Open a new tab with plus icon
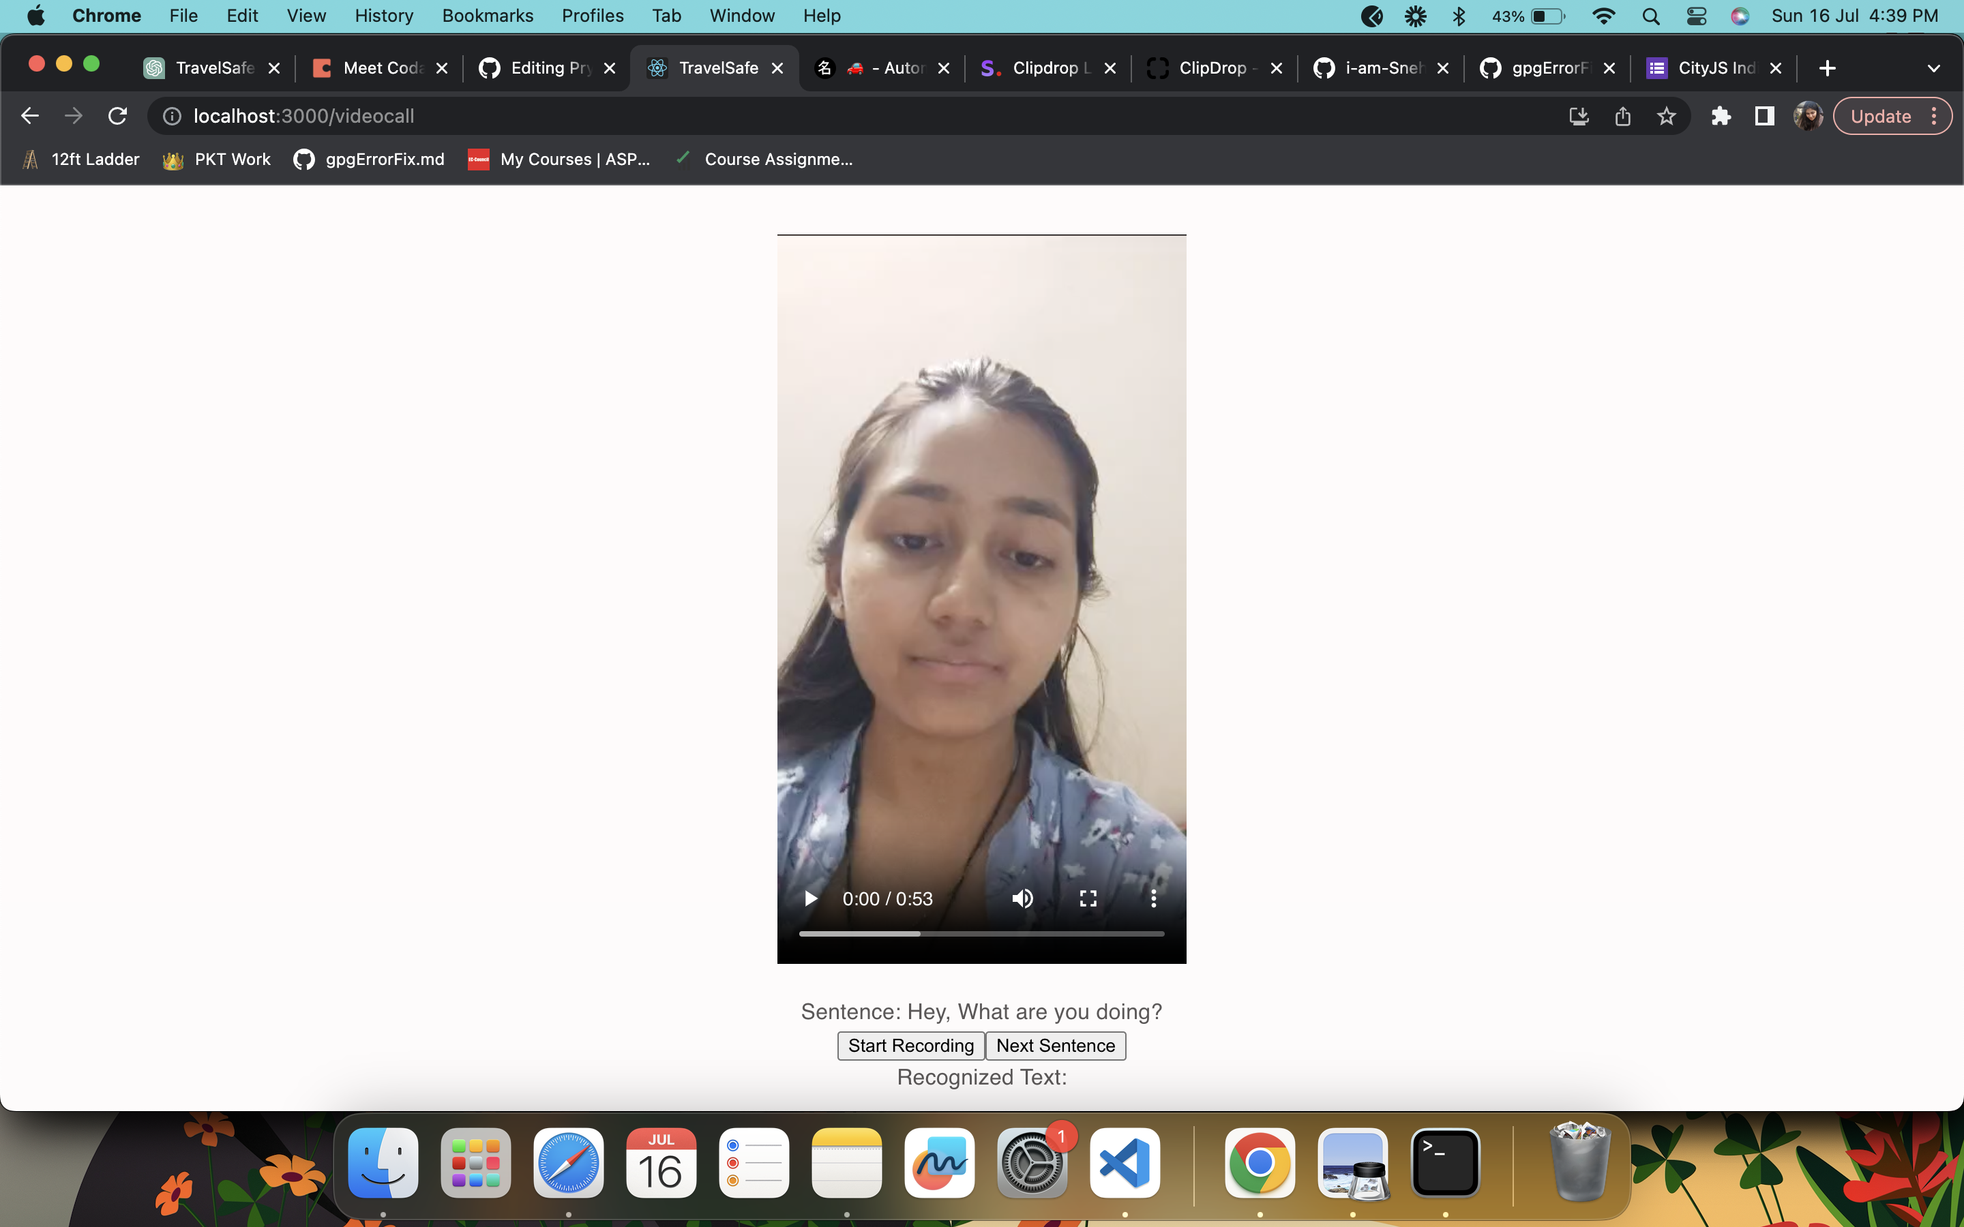The width and height of the screenshot is (1964, 1227). [x=1827, y=68]
